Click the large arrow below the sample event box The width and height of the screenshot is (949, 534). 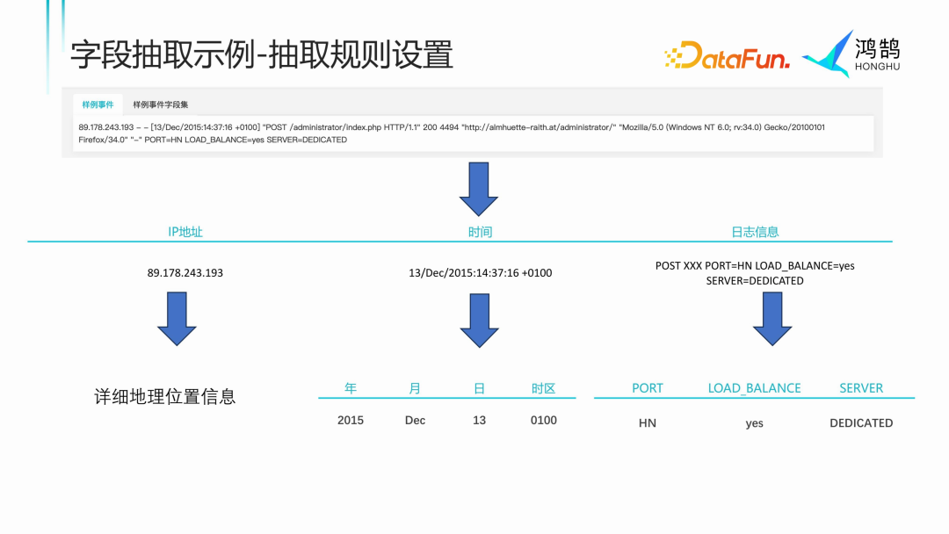479,189
